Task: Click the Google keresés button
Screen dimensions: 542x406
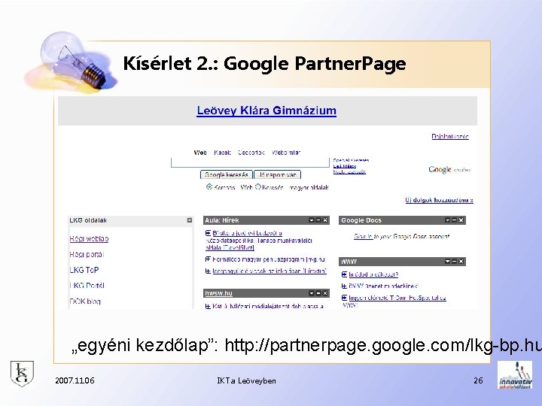Action: coord(227,174)
